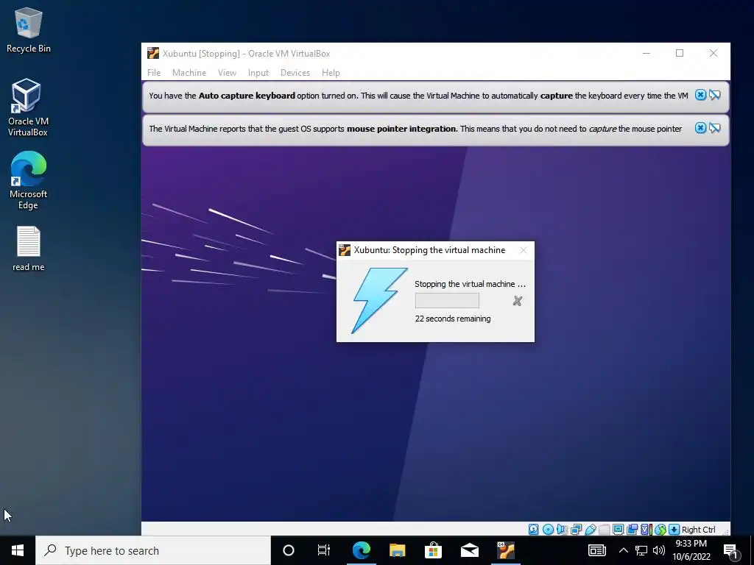Click the VirtualBox window title bar icon
The image size is (754, 565).
pyautogui.click(x=153, y=53)
